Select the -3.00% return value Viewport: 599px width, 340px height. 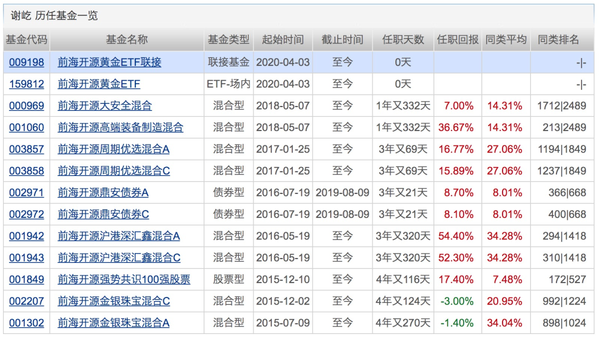[x=457, y=302]
